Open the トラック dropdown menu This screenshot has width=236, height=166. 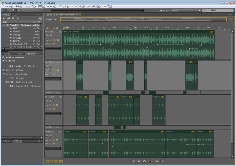click(x=51, y=20)
